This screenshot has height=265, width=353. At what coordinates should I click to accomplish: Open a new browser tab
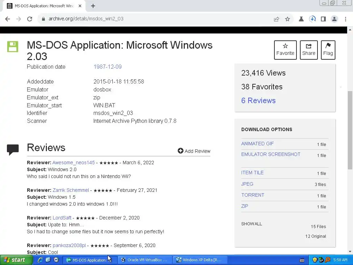click(x=93, y=6)
